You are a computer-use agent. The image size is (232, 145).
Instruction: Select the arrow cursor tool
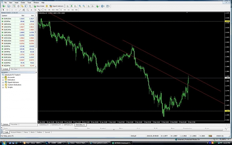(x=3, y=10)
